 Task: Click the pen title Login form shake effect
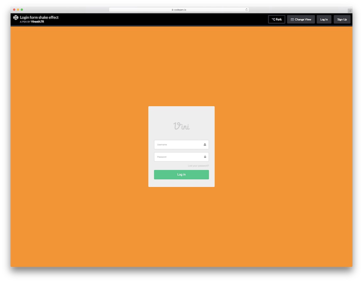39,17
